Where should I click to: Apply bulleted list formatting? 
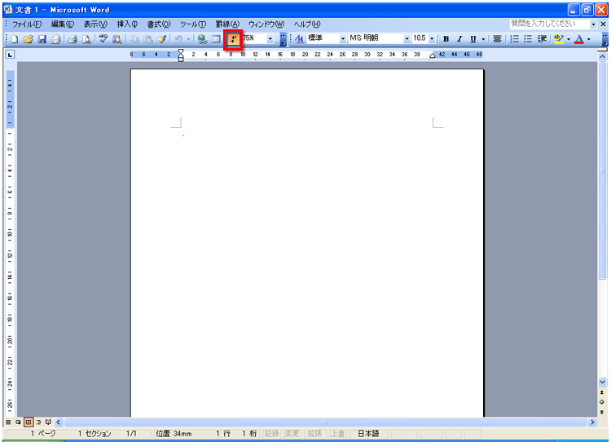click(528, 38)
